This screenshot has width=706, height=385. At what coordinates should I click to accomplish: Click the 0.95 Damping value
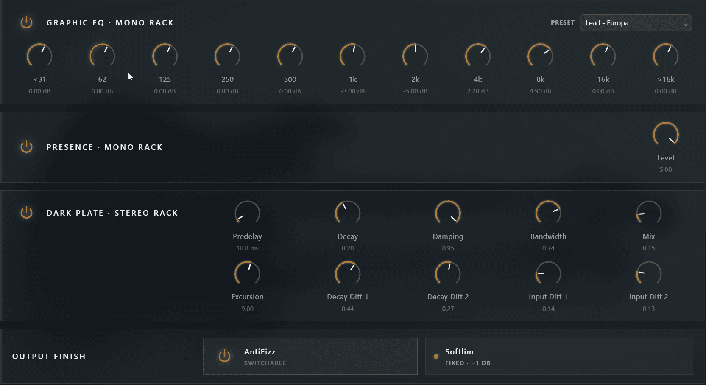coord(448,248)
